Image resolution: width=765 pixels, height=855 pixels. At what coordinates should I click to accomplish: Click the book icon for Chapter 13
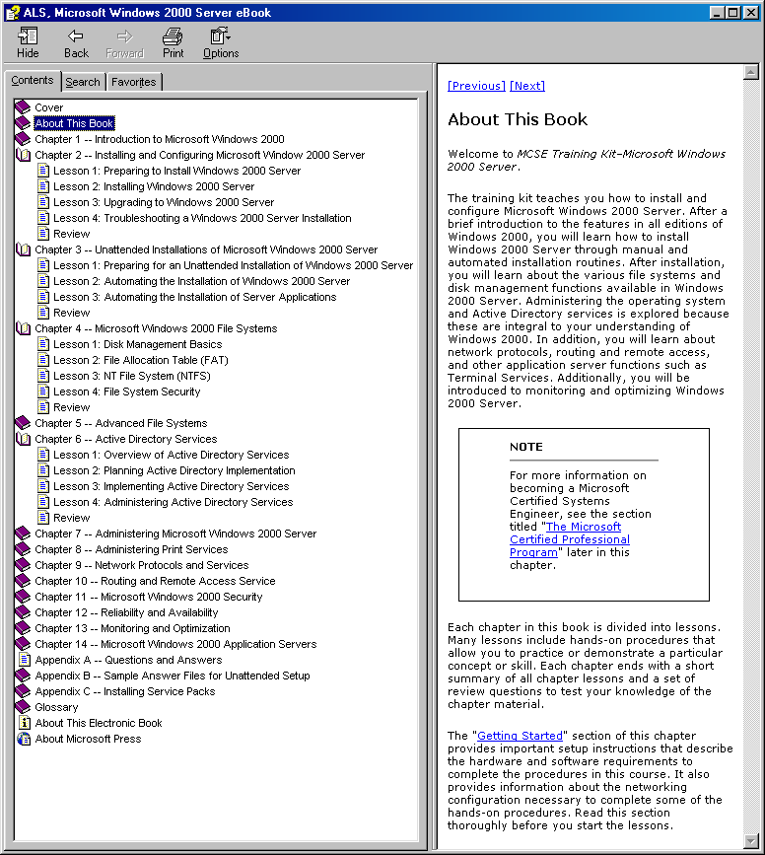click(23, 629)
